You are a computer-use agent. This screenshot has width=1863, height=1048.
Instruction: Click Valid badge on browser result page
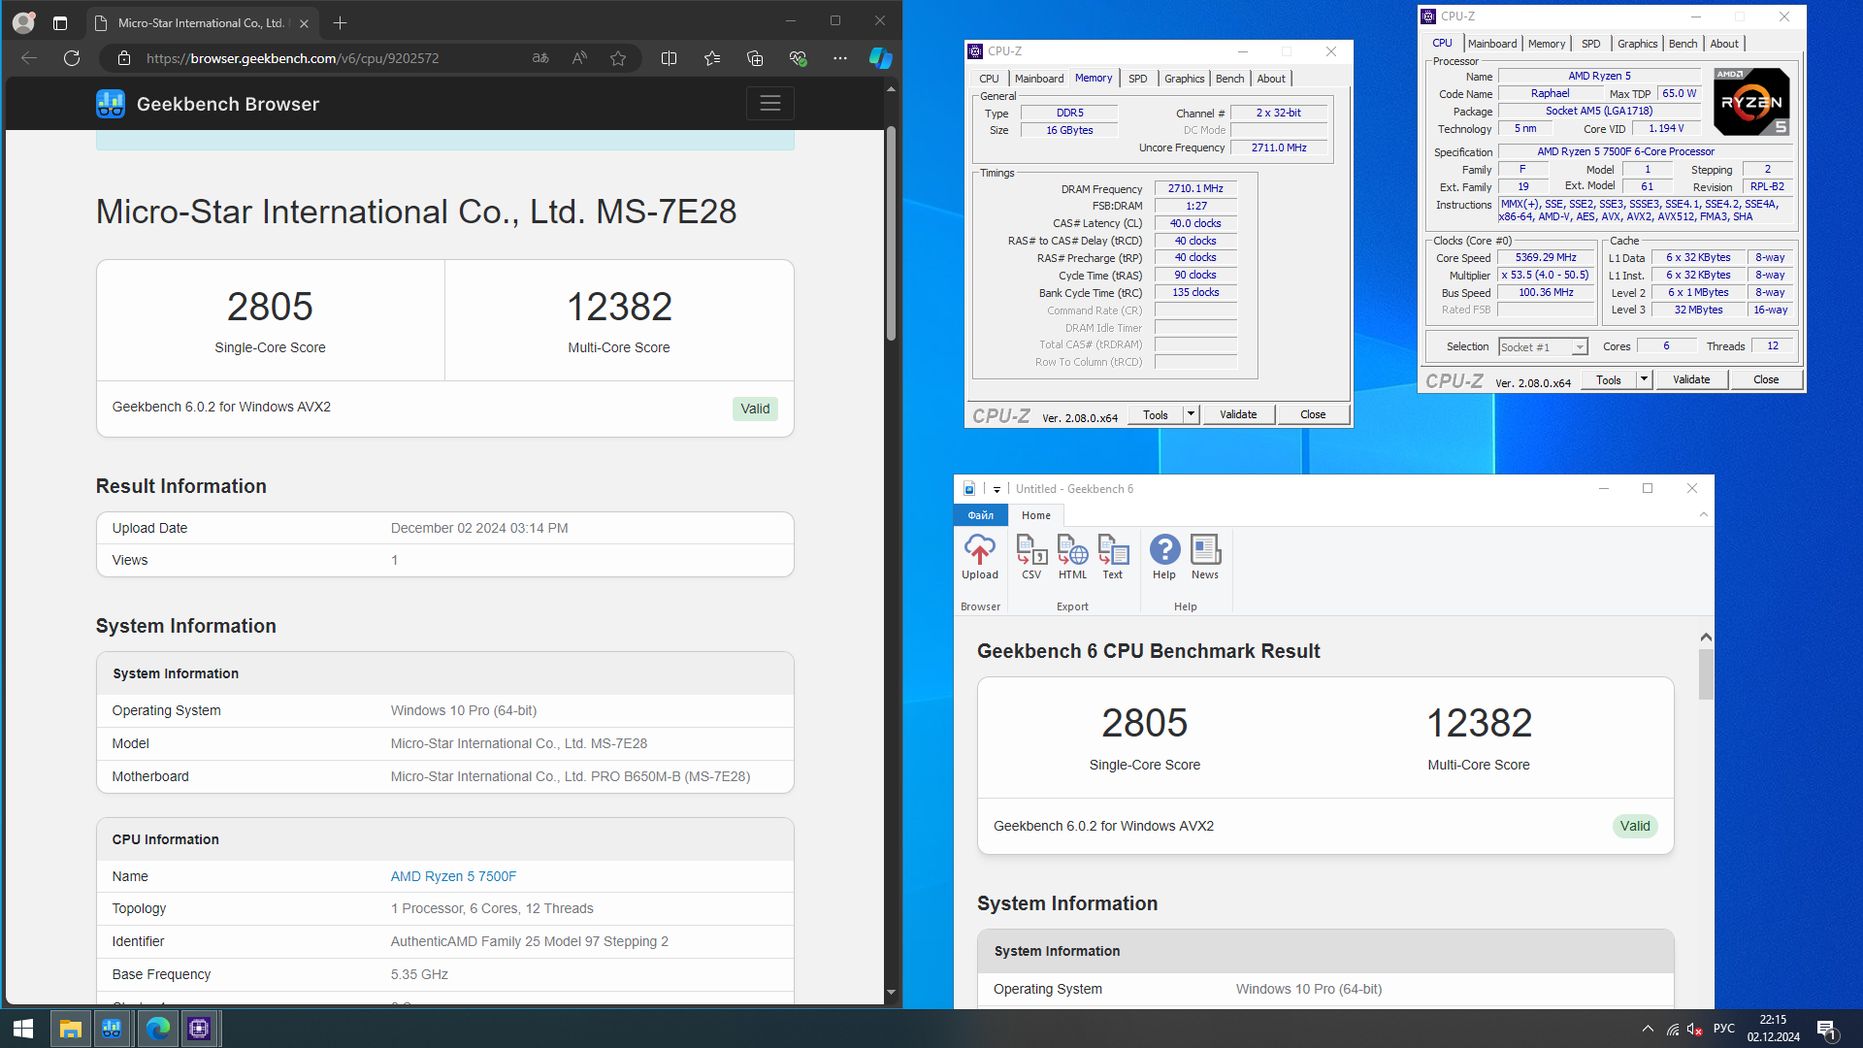tap(755, 409)
